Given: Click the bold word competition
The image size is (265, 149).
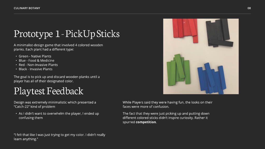Looking at the screenshot, I should point(146,122).
